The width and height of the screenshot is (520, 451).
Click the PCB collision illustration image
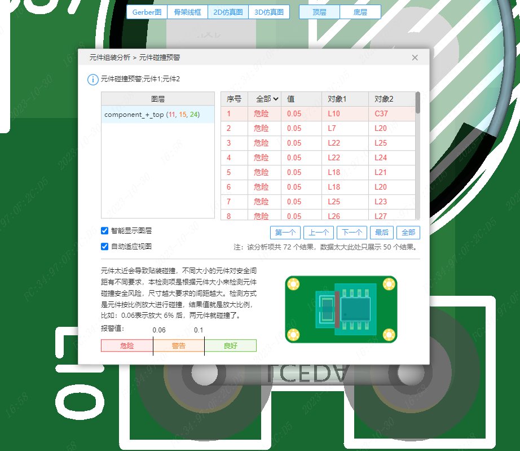pyautogui.click(x=341, y=309)
